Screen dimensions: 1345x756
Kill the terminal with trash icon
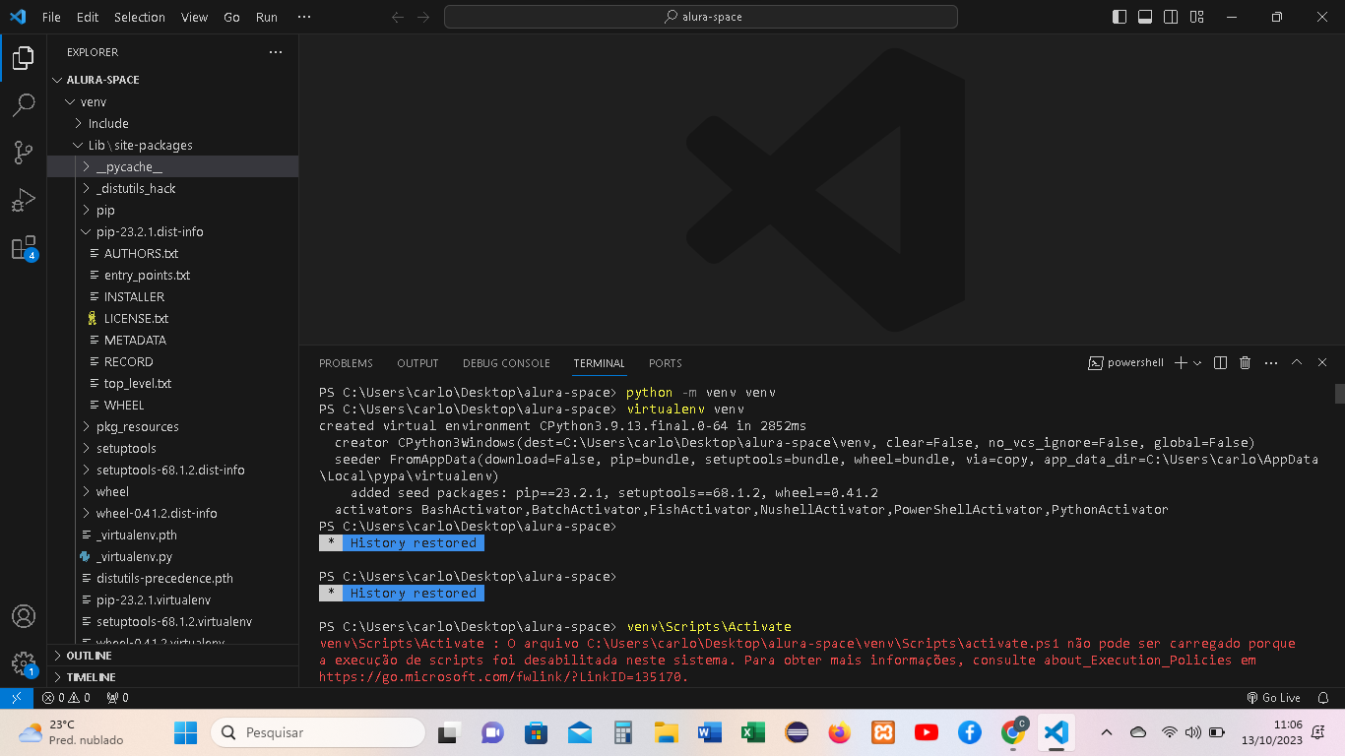pos(1246,363)
